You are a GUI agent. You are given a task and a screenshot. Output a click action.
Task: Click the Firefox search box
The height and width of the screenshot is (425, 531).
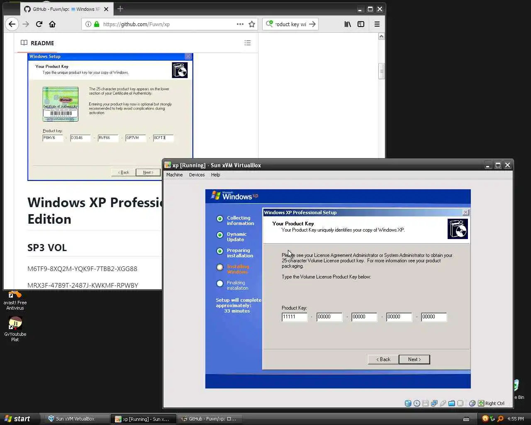click(x=290, y=24)
